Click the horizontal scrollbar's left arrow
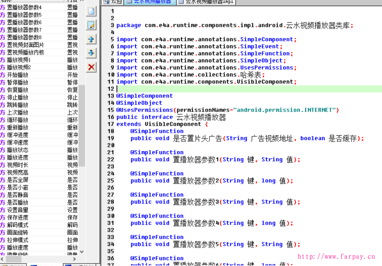 [2, 259]
